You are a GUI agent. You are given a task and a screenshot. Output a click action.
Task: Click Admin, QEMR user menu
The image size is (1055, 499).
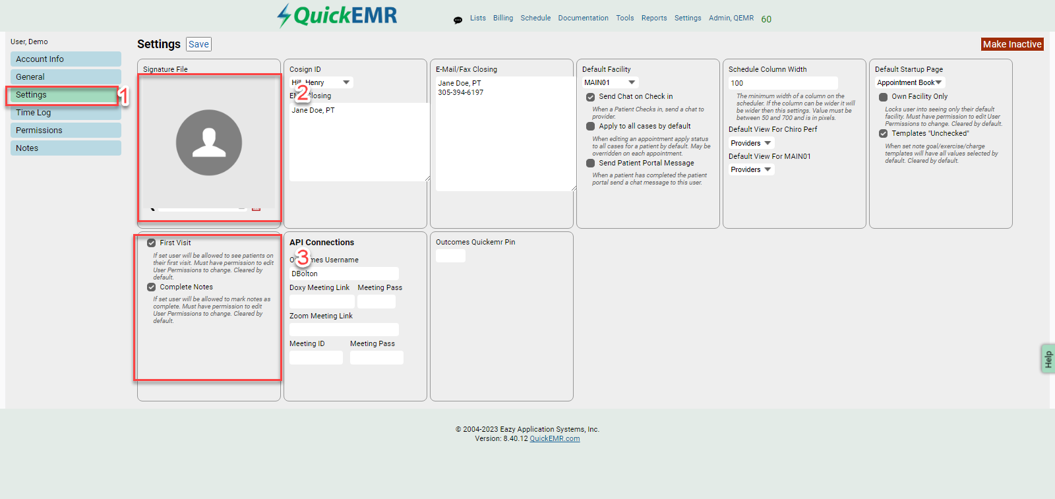pos(731,18)
